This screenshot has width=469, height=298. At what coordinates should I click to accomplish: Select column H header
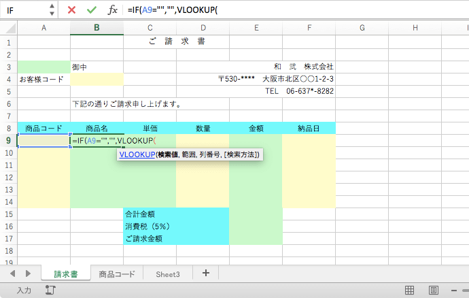click(x=415, y=28)
